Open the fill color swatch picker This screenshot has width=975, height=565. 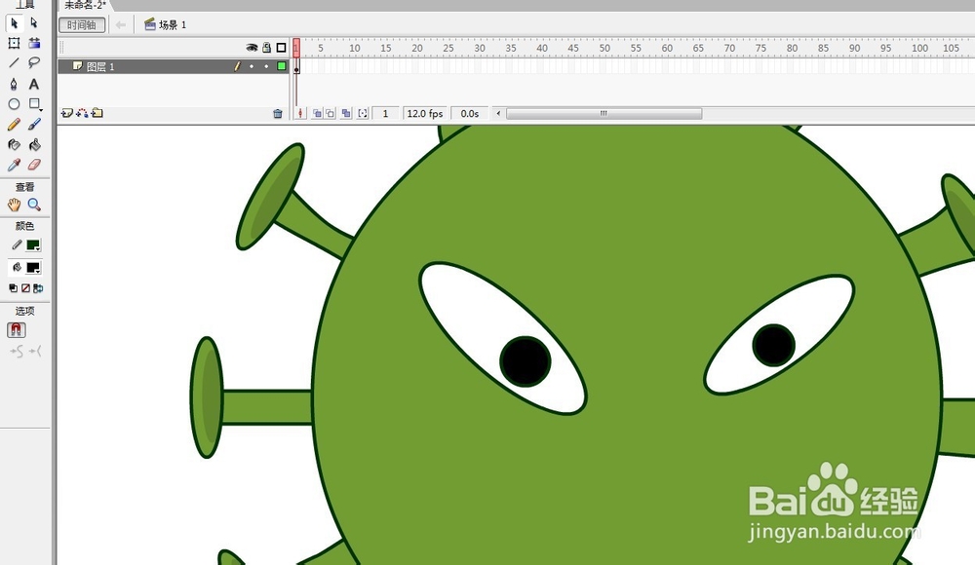click(33, 268)
